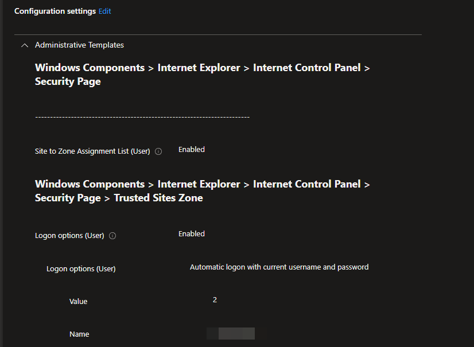The width and height of the screenshot is (474, 347).
Task: Open info icon beside Logon options (User)
Action: 112,236
